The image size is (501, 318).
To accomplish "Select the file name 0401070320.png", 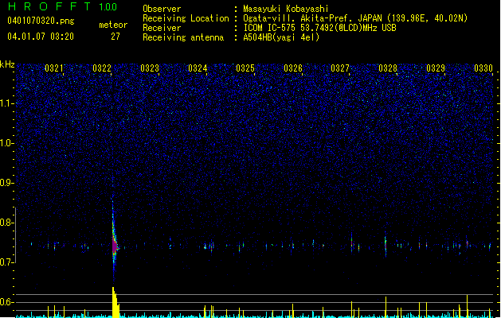I will click(41, 21).
